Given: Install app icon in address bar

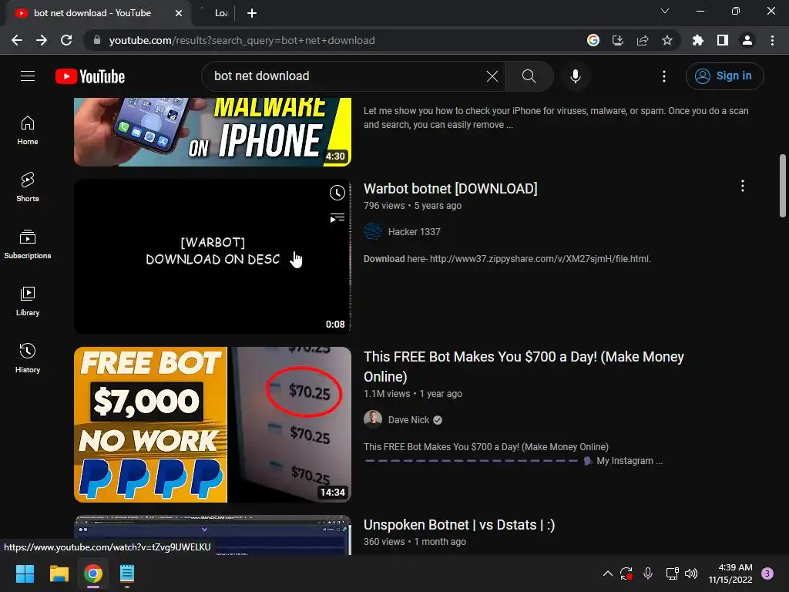Looking at the screenshot, I should point(618,40).
